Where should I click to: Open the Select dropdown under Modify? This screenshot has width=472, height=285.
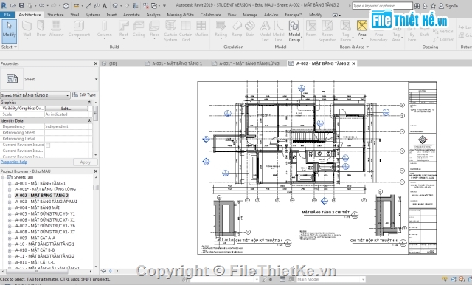(x=9, y=47)
